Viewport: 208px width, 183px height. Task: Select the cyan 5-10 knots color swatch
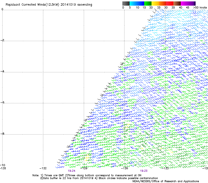133,3
